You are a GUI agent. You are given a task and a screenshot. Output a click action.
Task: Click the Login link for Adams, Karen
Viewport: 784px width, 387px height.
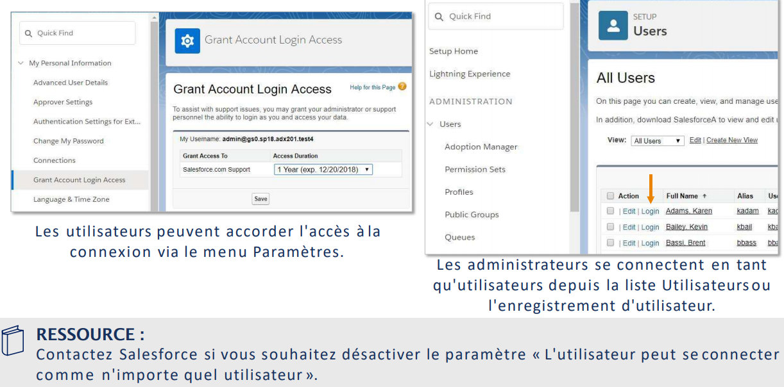pos(650,211)
